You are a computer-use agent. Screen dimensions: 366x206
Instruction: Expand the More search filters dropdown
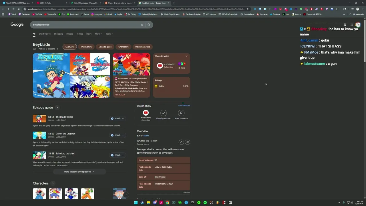coord(98,34)
